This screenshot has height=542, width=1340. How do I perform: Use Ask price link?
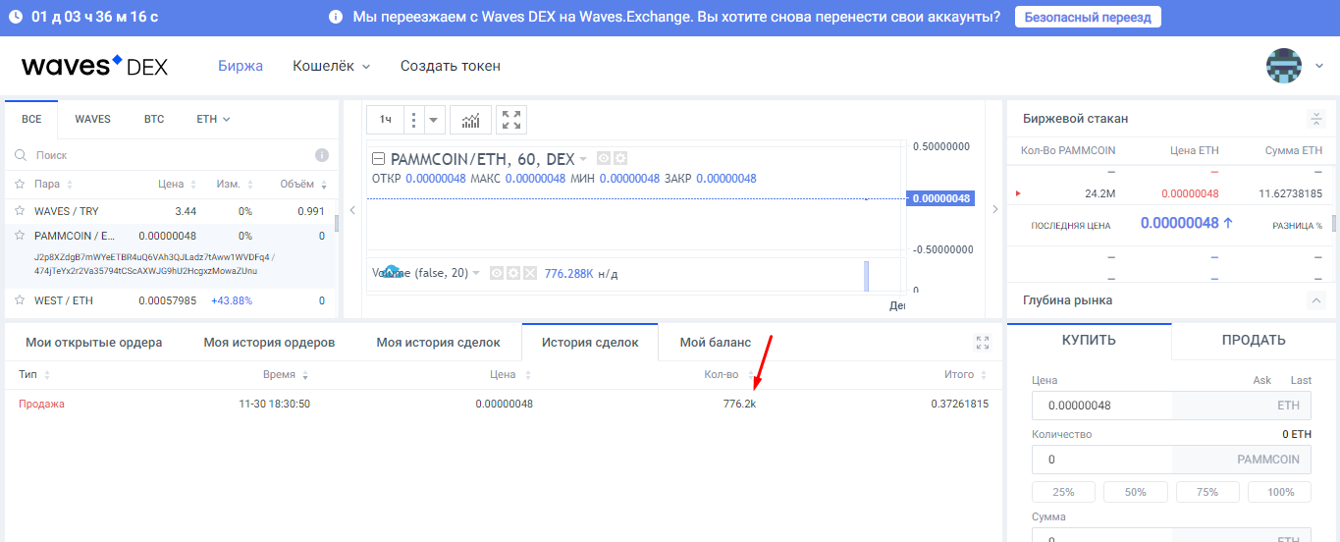1262,380
